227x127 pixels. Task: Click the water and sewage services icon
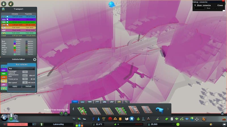[98, 119]
